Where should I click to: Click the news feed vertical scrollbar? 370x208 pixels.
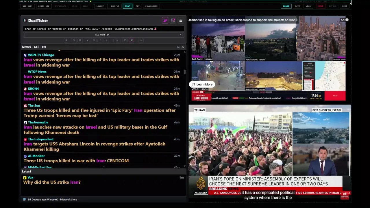pos(185,72)
